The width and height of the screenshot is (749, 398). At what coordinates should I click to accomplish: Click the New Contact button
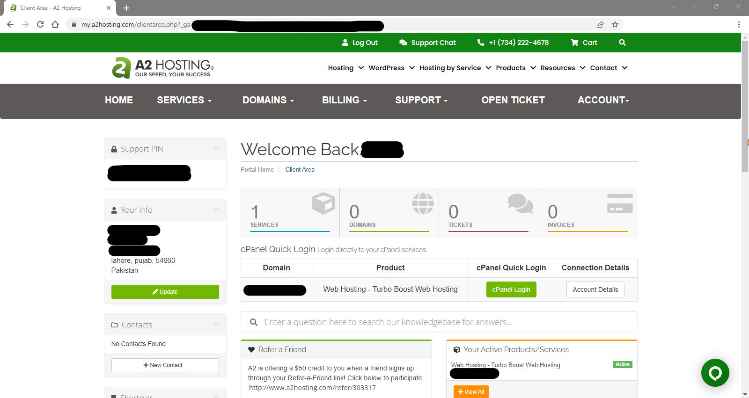pyautogui.click(x=165, y=365)
